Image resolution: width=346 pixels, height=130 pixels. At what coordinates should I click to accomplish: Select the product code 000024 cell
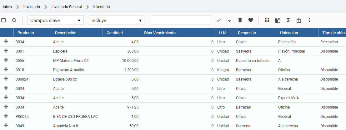pos(33,79)
